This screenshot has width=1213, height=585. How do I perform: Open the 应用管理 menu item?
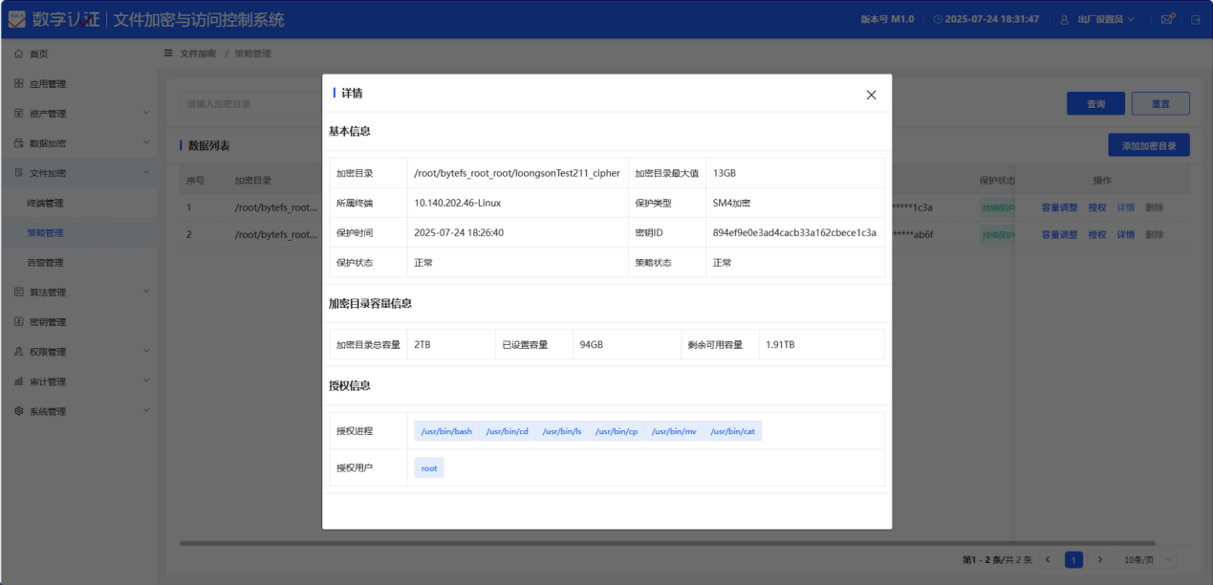pos(78,84)
